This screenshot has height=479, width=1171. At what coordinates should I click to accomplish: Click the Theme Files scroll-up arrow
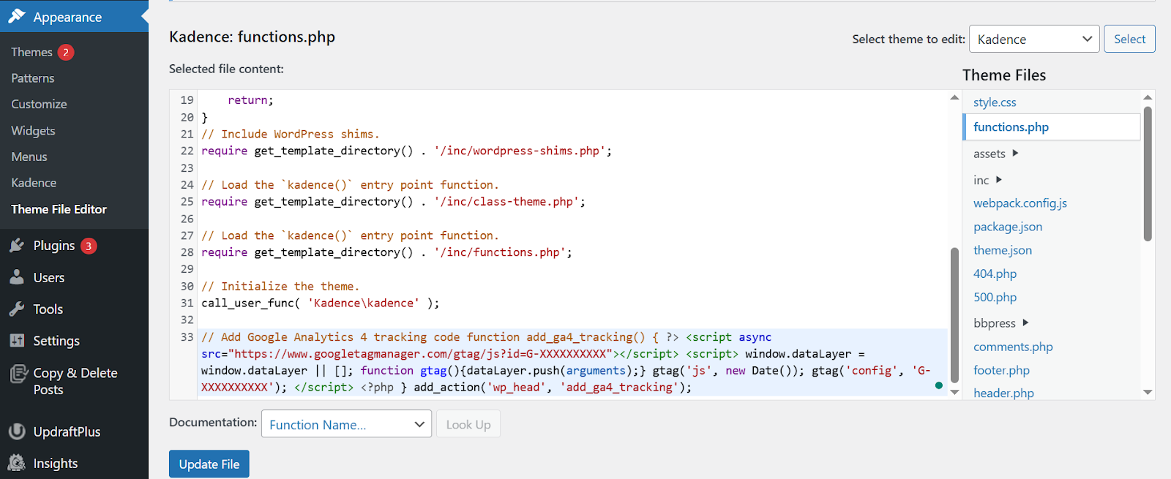pyautogui.click(x=1148, y=97)
